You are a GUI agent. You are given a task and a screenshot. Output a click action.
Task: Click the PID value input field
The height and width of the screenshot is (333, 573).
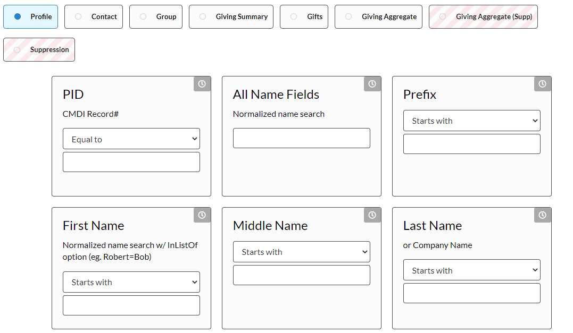[131, 162]
